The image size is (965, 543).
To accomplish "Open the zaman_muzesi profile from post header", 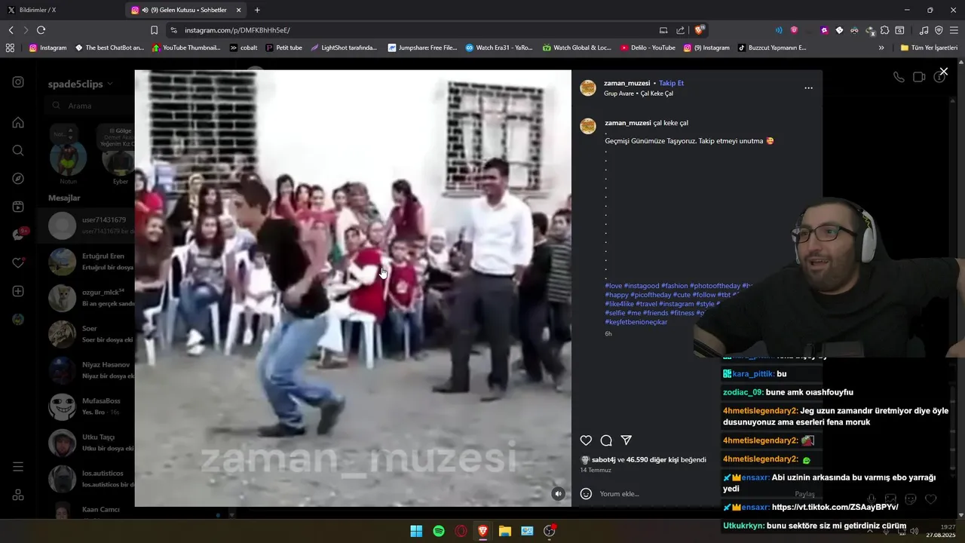I will click(626, 83).
